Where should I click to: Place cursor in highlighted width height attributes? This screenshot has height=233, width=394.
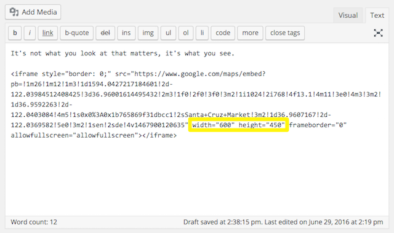tap(238, 125)
